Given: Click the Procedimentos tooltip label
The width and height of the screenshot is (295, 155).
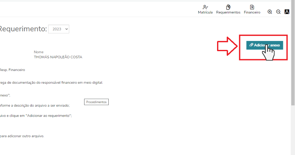Looking at the screenshot, I should tap(96, 102).
